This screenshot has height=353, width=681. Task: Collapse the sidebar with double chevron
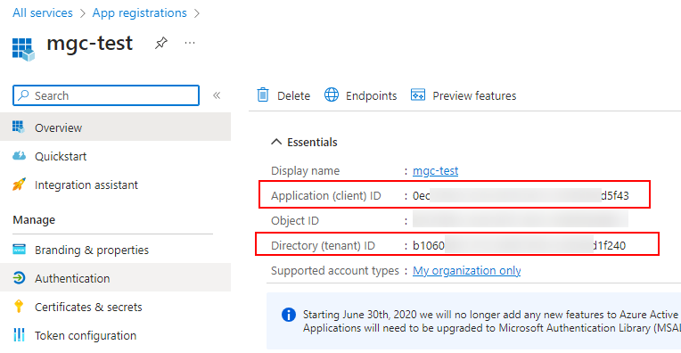pyautogui.click(x=217, y=95)
